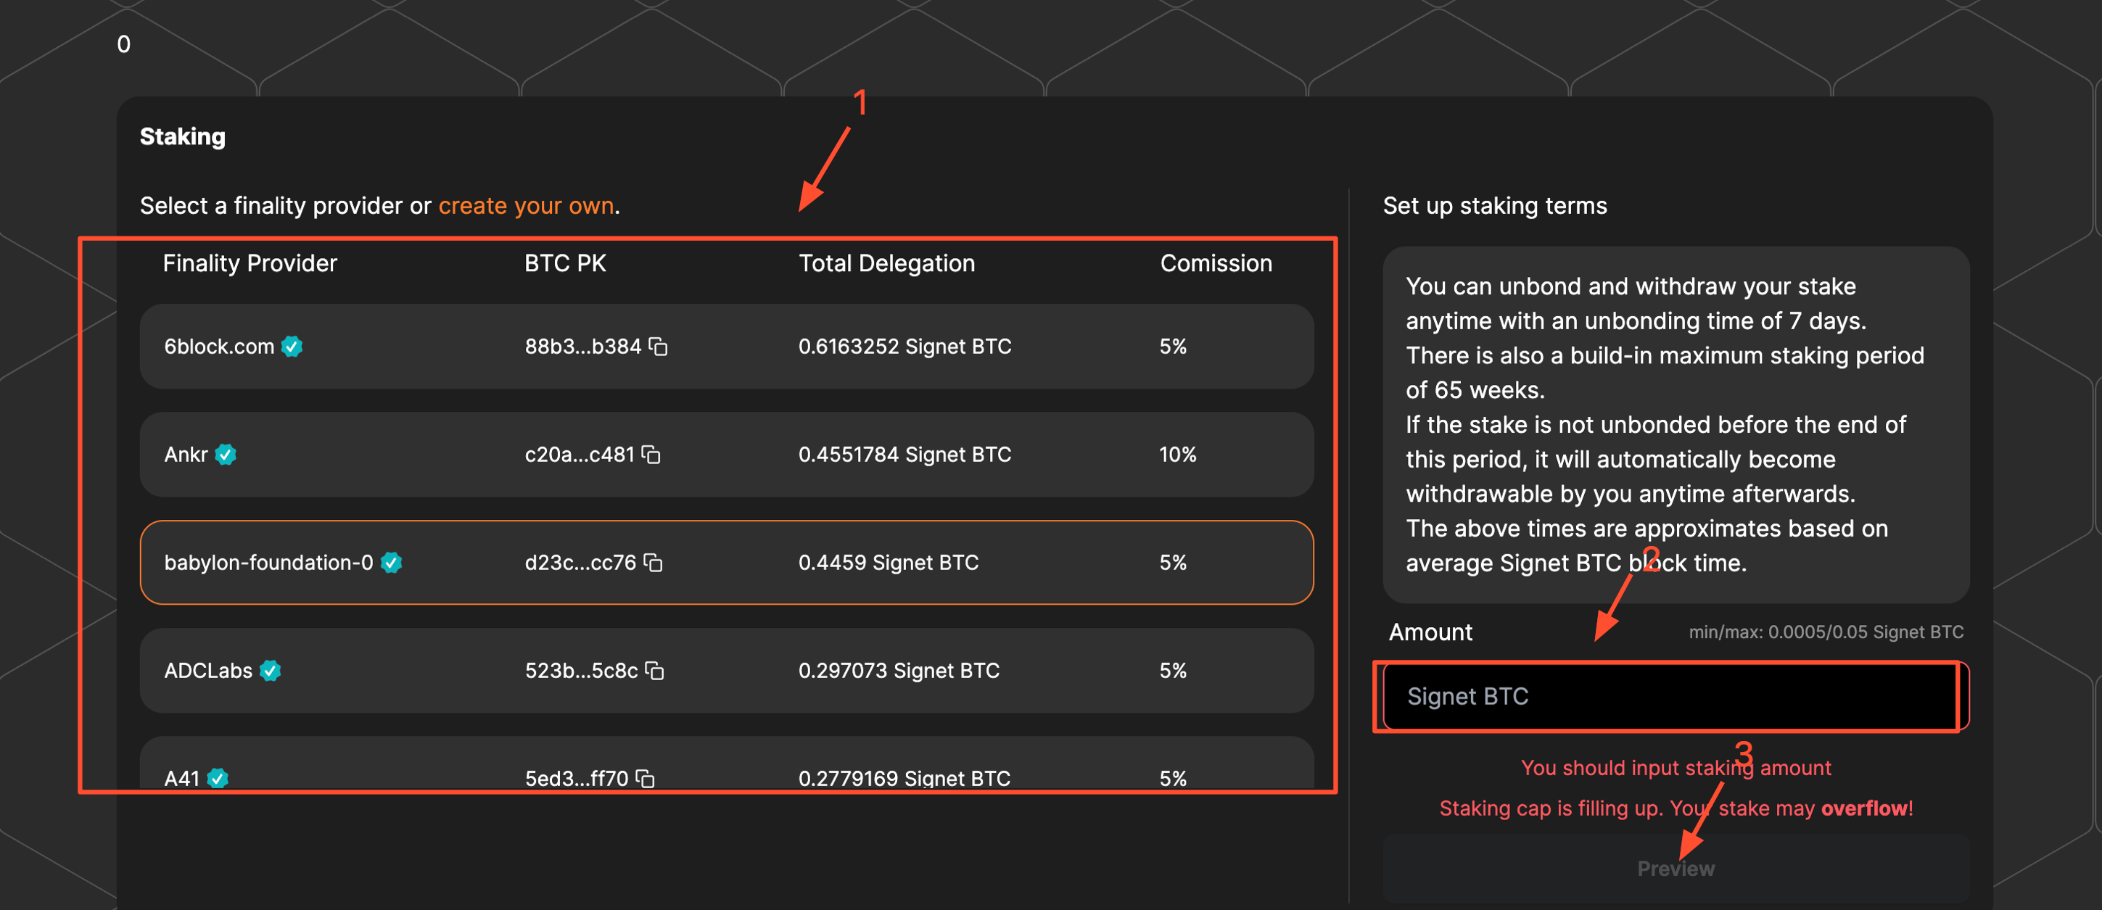Viewport: 2102px width, 910px height.
Task: Click babylon-foundation-0 verified badge
Action: coord(392,563)
